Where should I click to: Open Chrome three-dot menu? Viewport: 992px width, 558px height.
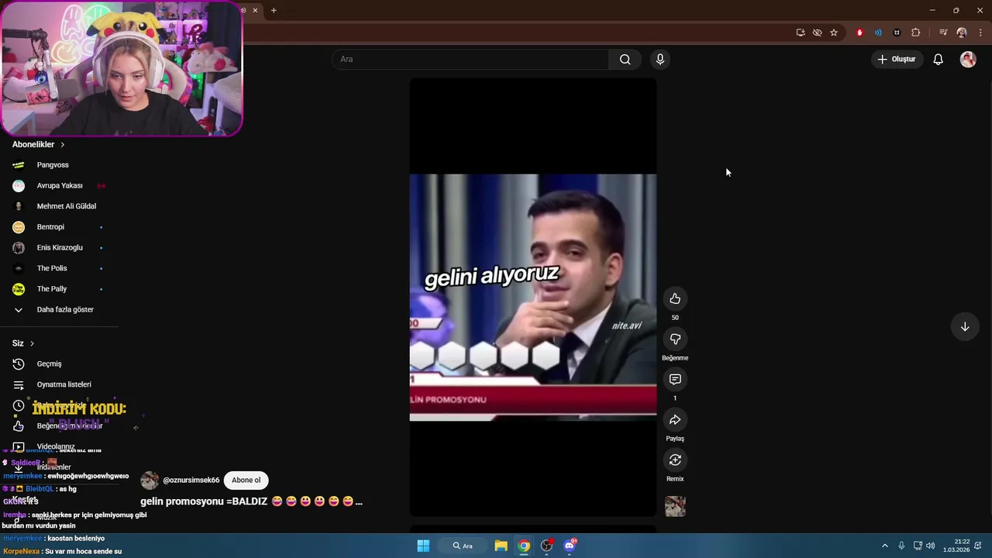(980, 33)
